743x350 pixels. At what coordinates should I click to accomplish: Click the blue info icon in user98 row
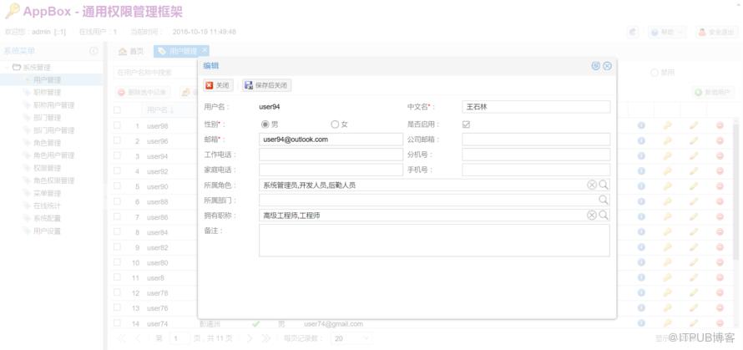[641, 125]
